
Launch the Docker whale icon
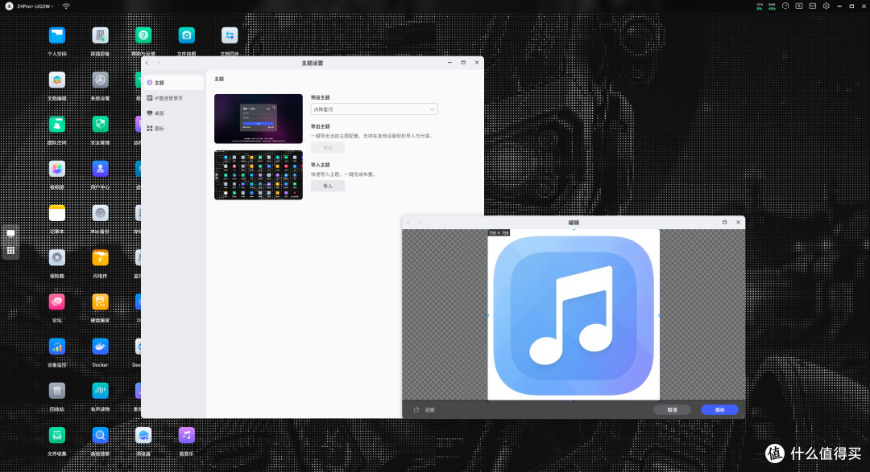100,347
